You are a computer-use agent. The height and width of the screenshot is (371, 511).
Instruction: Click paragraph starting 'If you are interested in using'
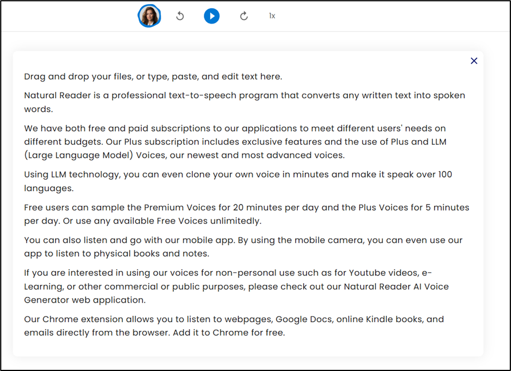[x=237, y=286]
